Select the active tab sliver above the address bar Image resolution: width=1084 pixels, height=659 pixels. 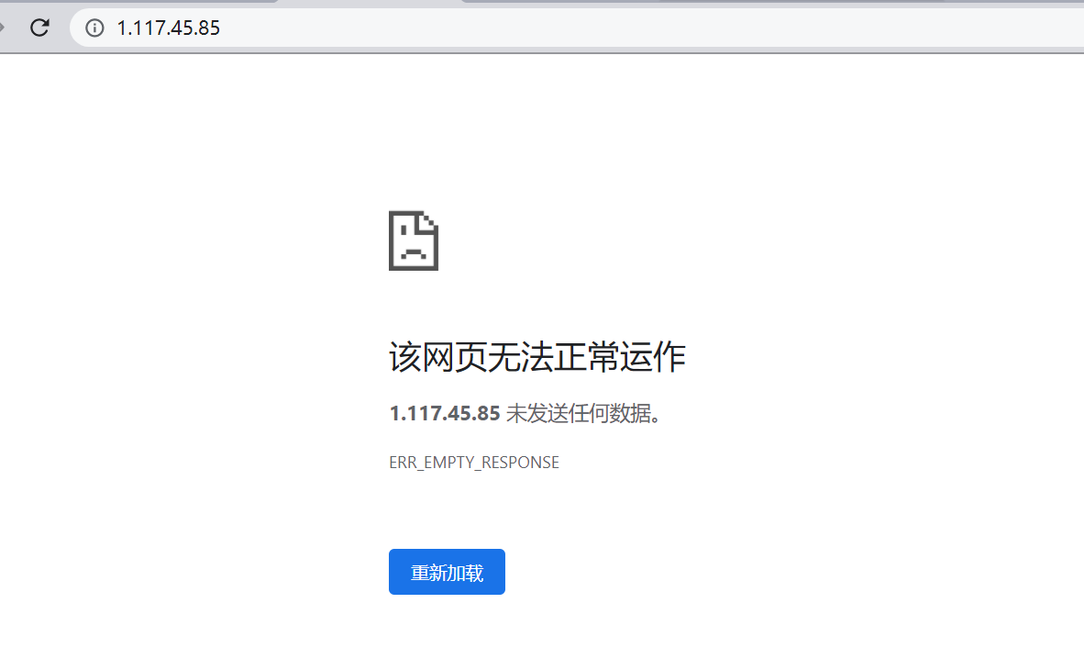tap(370, 2)
